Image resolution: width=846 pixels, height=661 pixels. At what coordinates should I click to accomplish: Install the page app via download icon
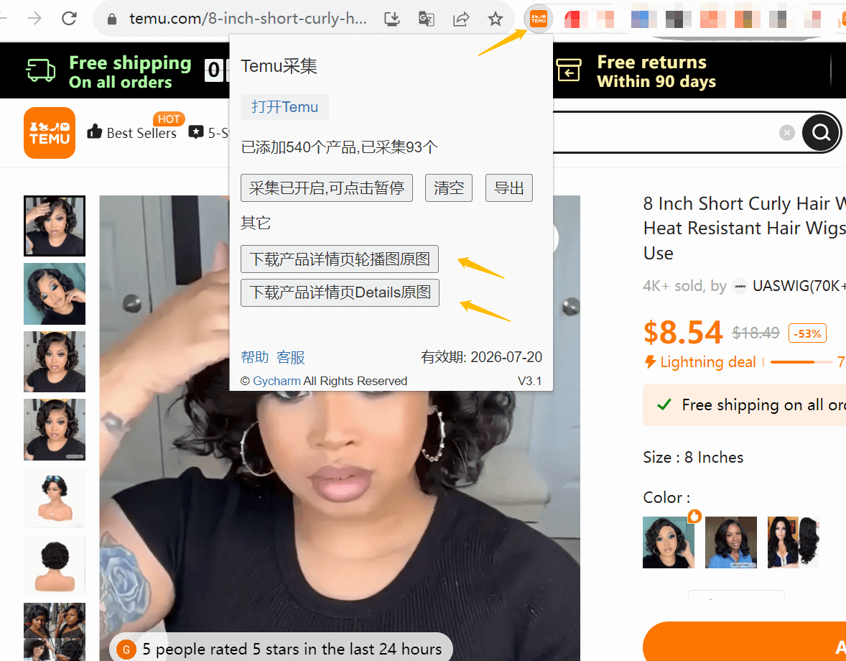click(392, 19)
